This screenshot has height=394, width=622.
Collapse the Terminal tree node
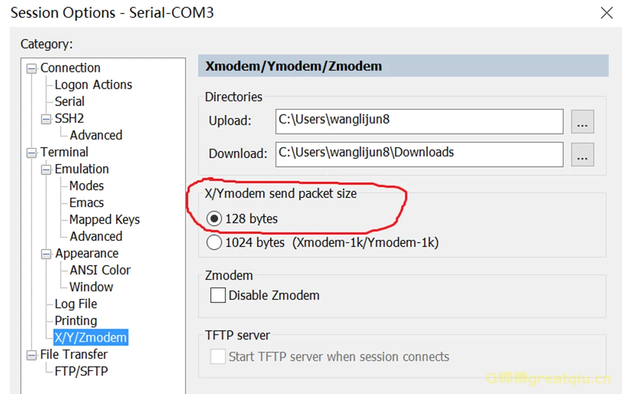tap(32, 153)
